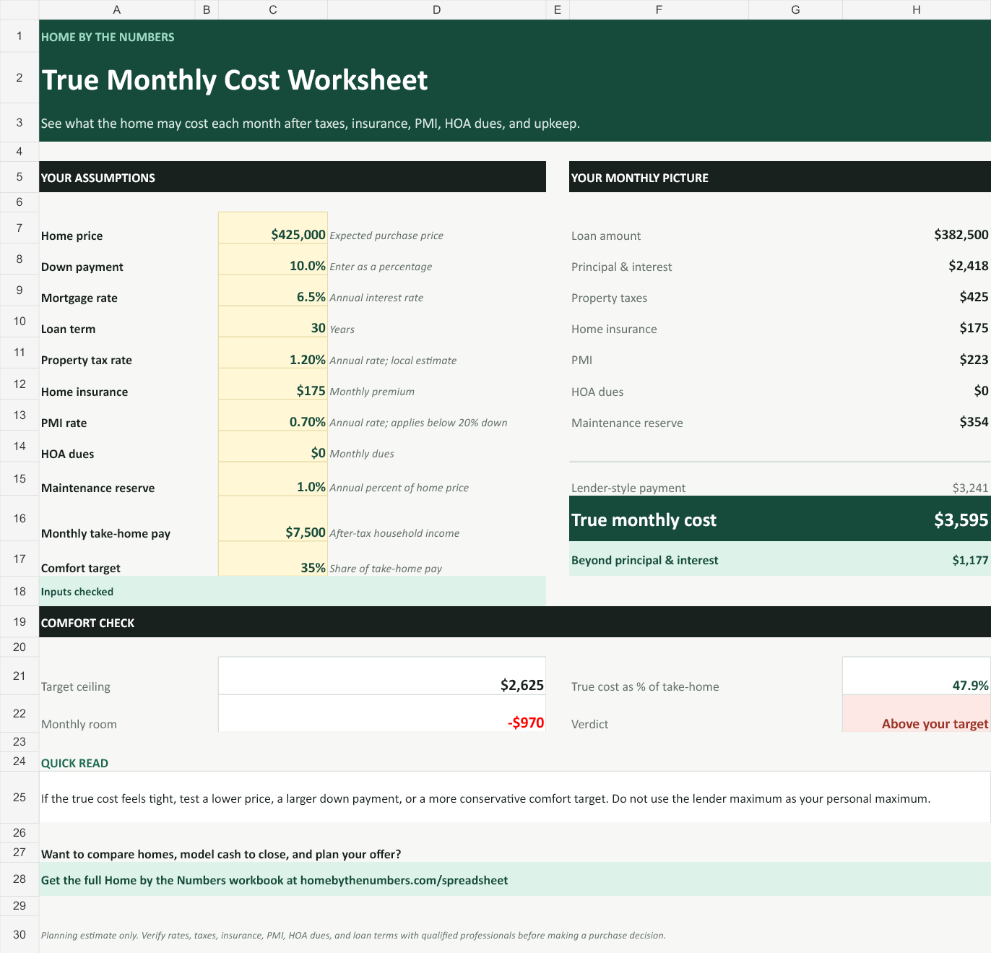This screenshot has height=953, width=991.
Task: Click the Loan term cell with 30
Action: pos(273,322)
